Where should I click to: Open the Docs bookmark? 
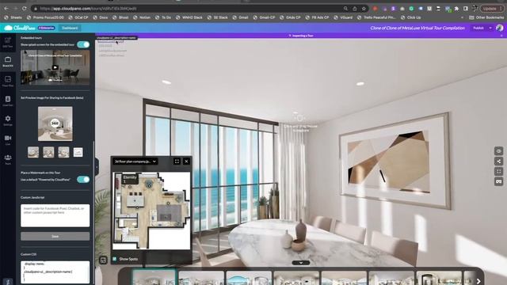click(x=101, y=17)
